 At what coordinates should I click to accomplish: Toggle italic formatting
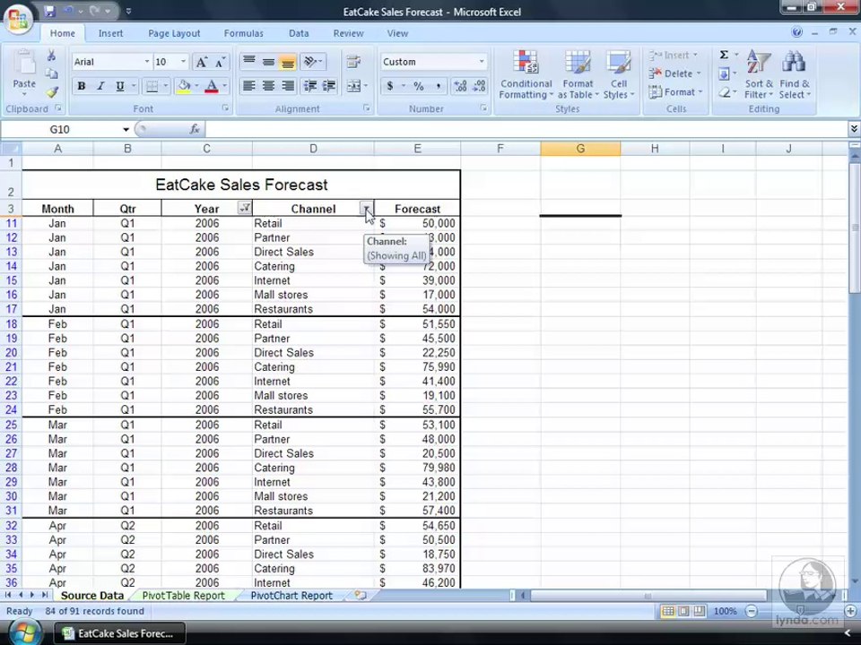point(100,86)
